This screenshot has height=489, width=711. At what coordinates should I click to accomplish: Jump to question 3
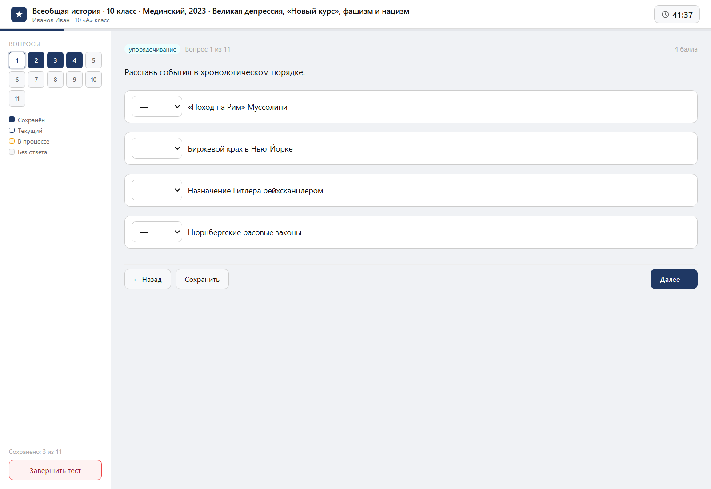click(x=55, y=60)
